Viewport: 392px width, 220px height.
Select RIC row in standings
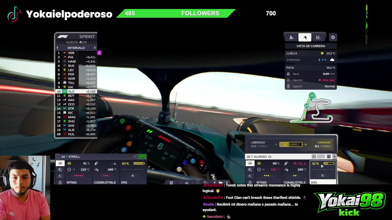click(76, 113)
